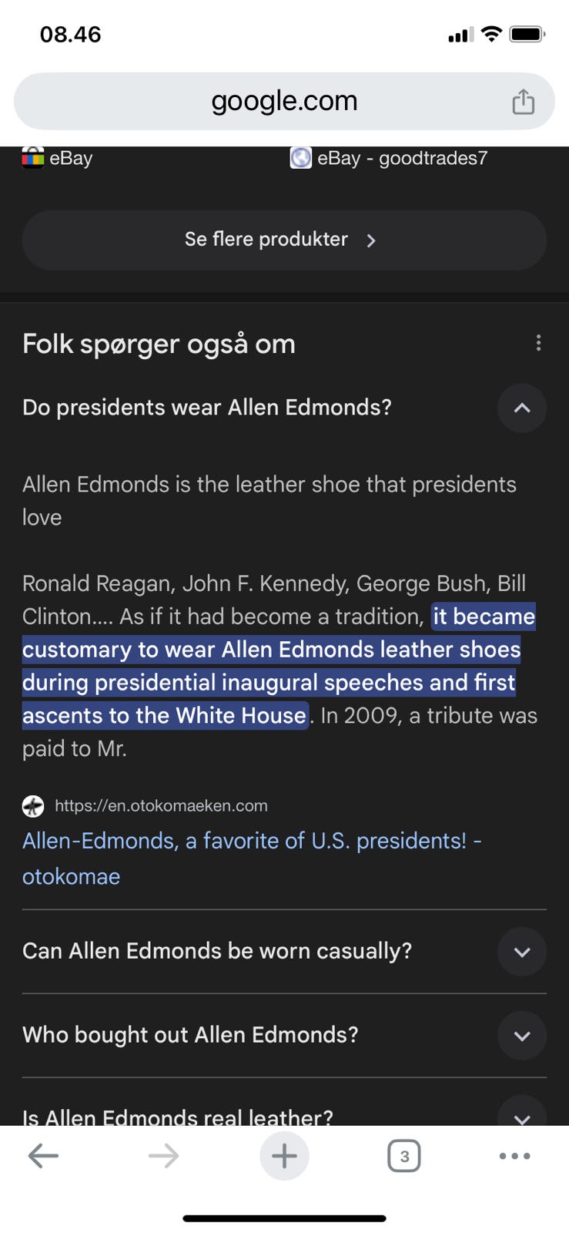Screen dimensions: 569x1233
Task: Open a new tab with plus icon
Action: [284, 1155]
